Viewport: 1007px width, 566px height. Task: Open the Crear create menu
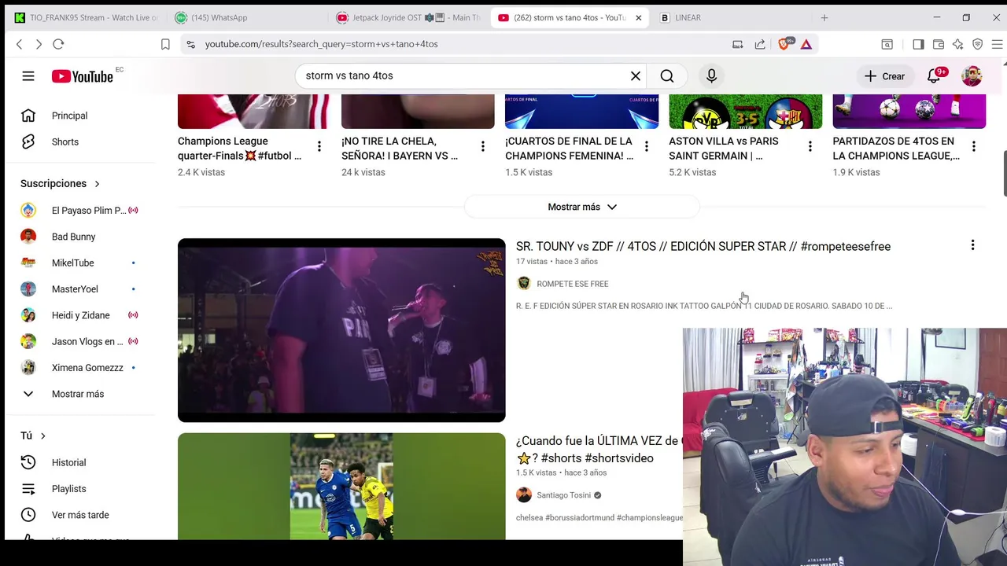884,76
